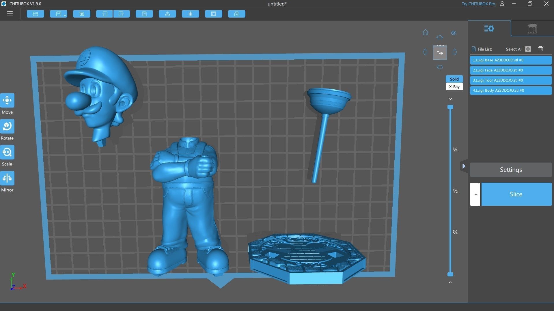The height and width of the screenshot is (311, 554).
Task: Step layer up with chevron below slider
Action: pyautogui.click(x=450, y=282)
